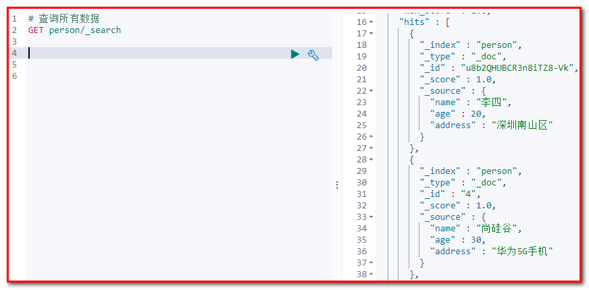Place cursor on the GET person/_search line

[74, 30]
